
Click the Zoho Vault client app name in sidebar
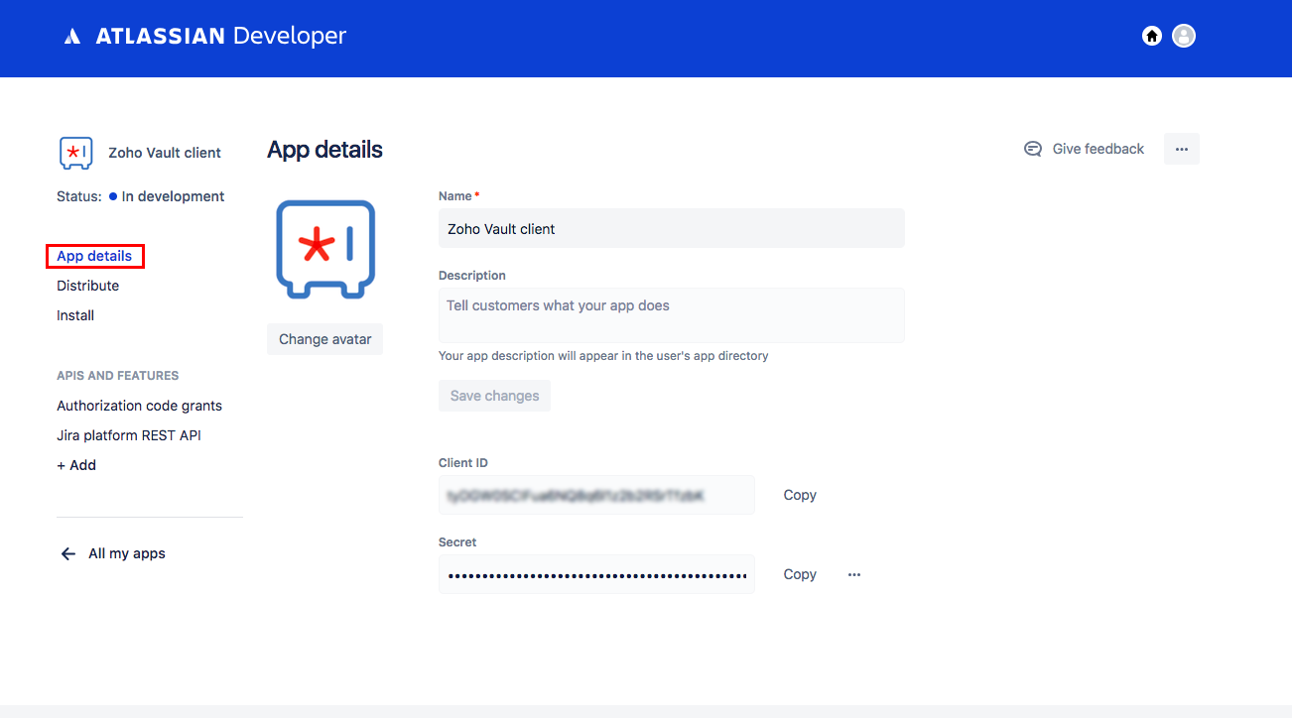(x=165, y=153)
